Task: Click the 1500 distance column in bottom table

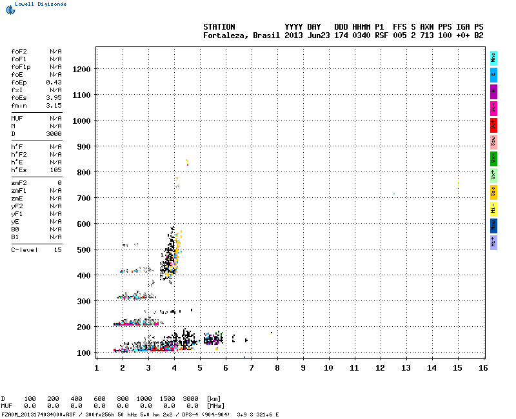Action: click(x=167, y=399)
